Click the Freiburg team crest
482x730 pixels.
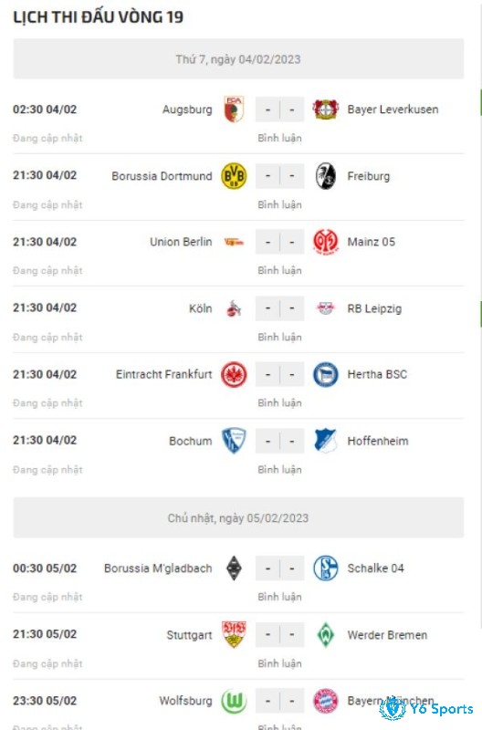click(325, 176)
